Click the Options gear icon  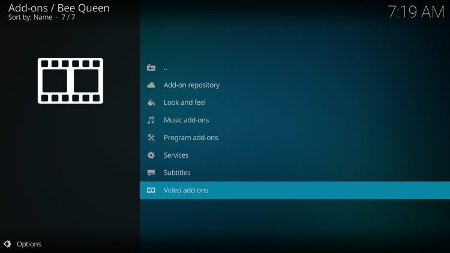point(7,244)
